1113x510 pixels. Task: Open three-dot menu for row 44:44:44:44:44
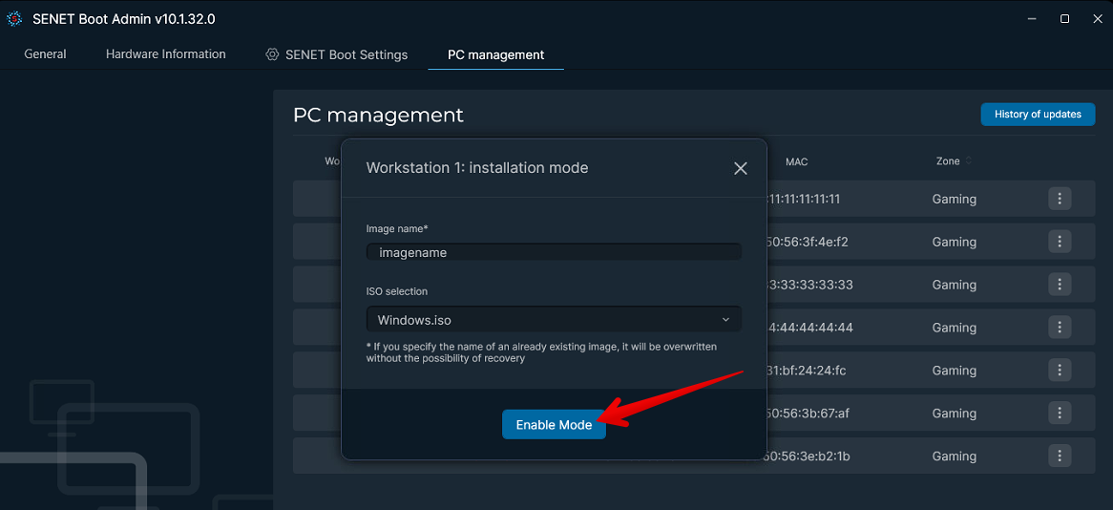1059,328
